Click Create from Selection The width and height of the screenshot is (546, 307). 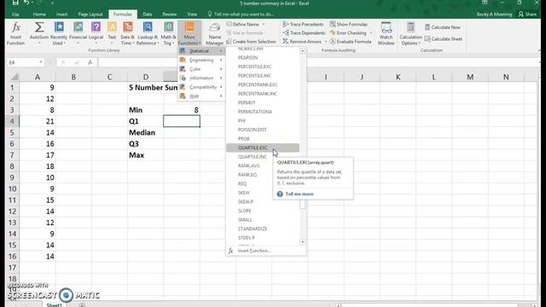click(251, 42)
